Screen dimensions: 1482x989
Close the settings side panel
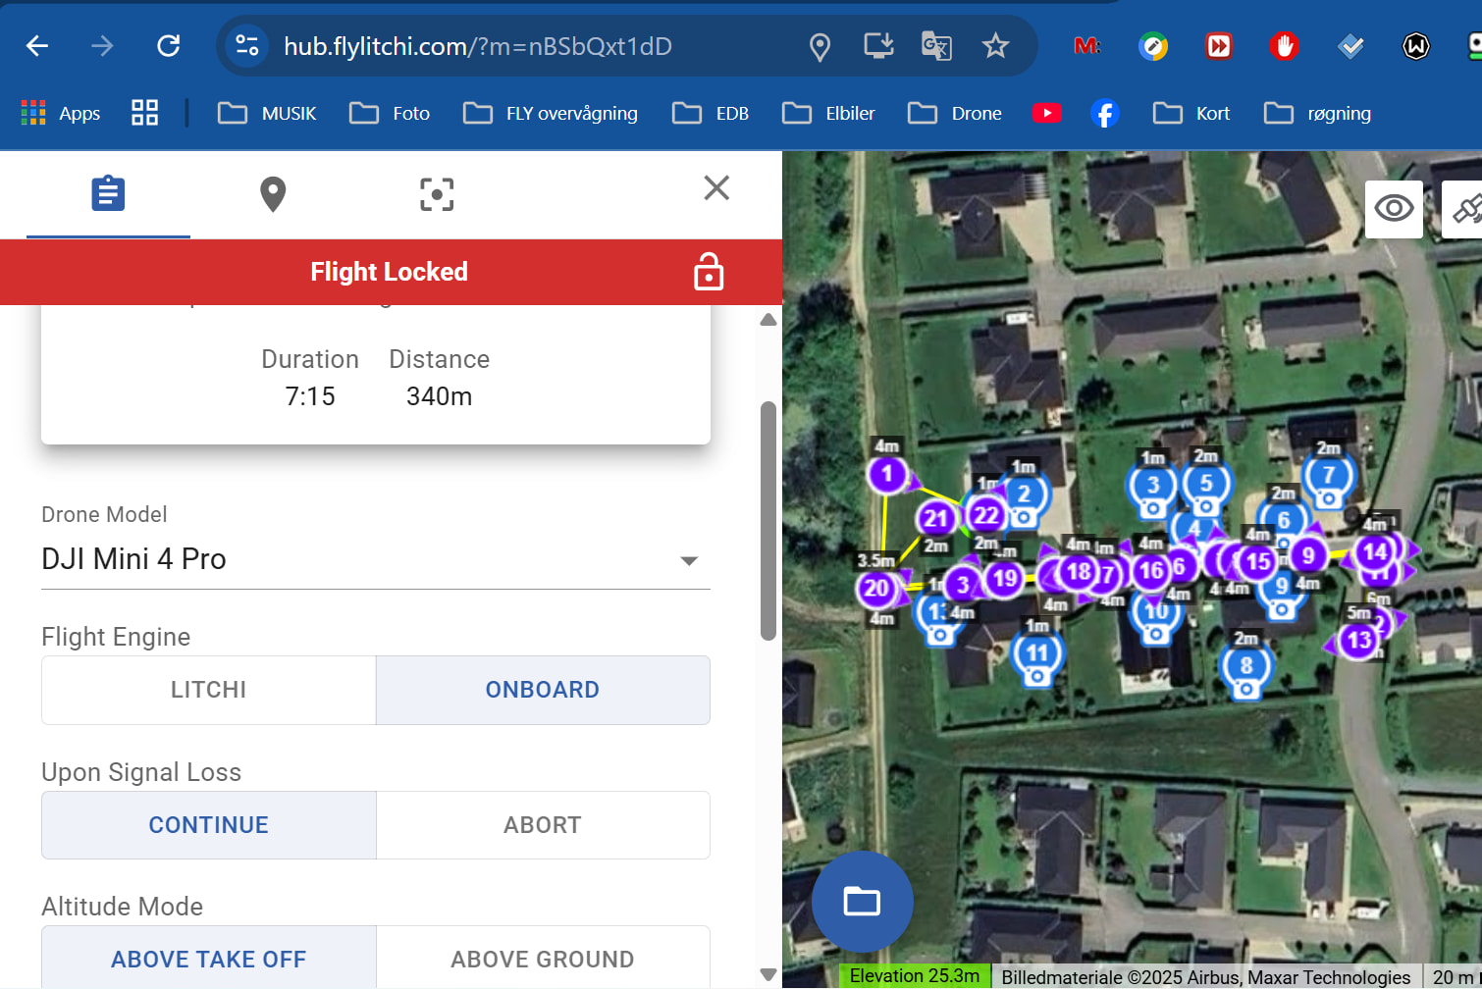(x=716, y=187)
